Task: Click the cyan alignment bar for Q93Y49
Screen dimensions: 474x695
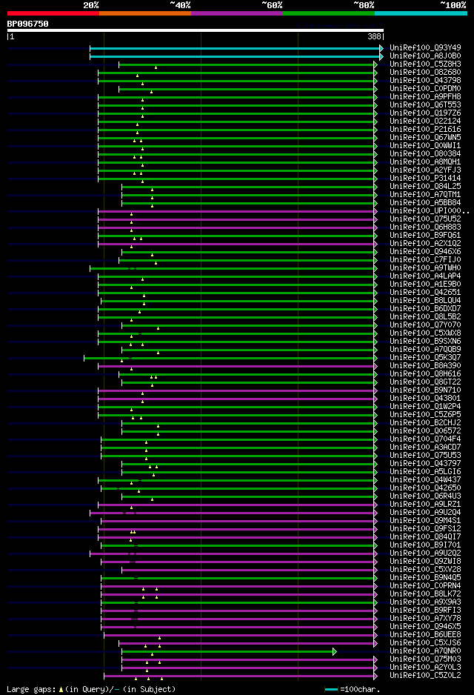Action: pyautogui.click(x=236, y=48)
